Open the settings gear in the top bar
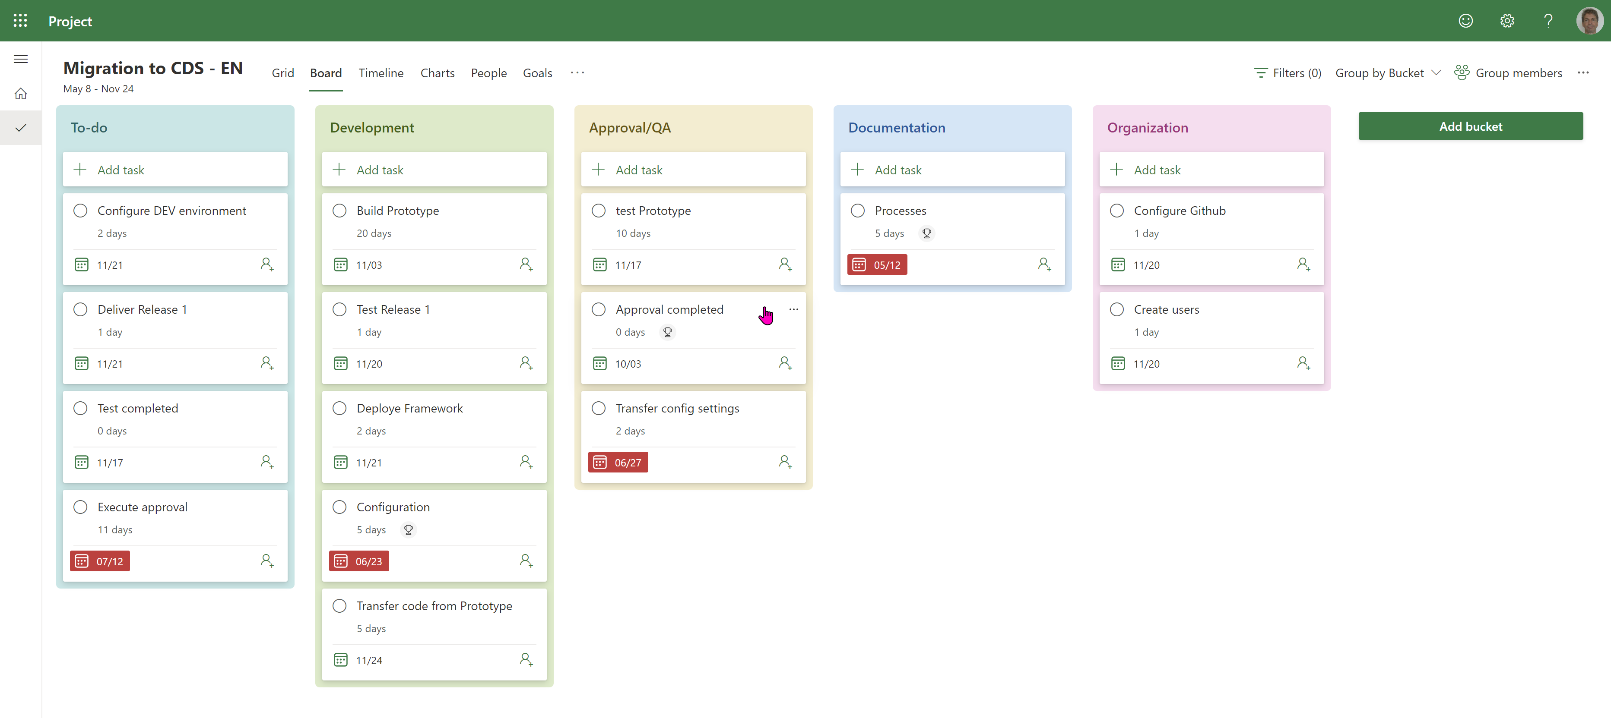 (1507, 21)
